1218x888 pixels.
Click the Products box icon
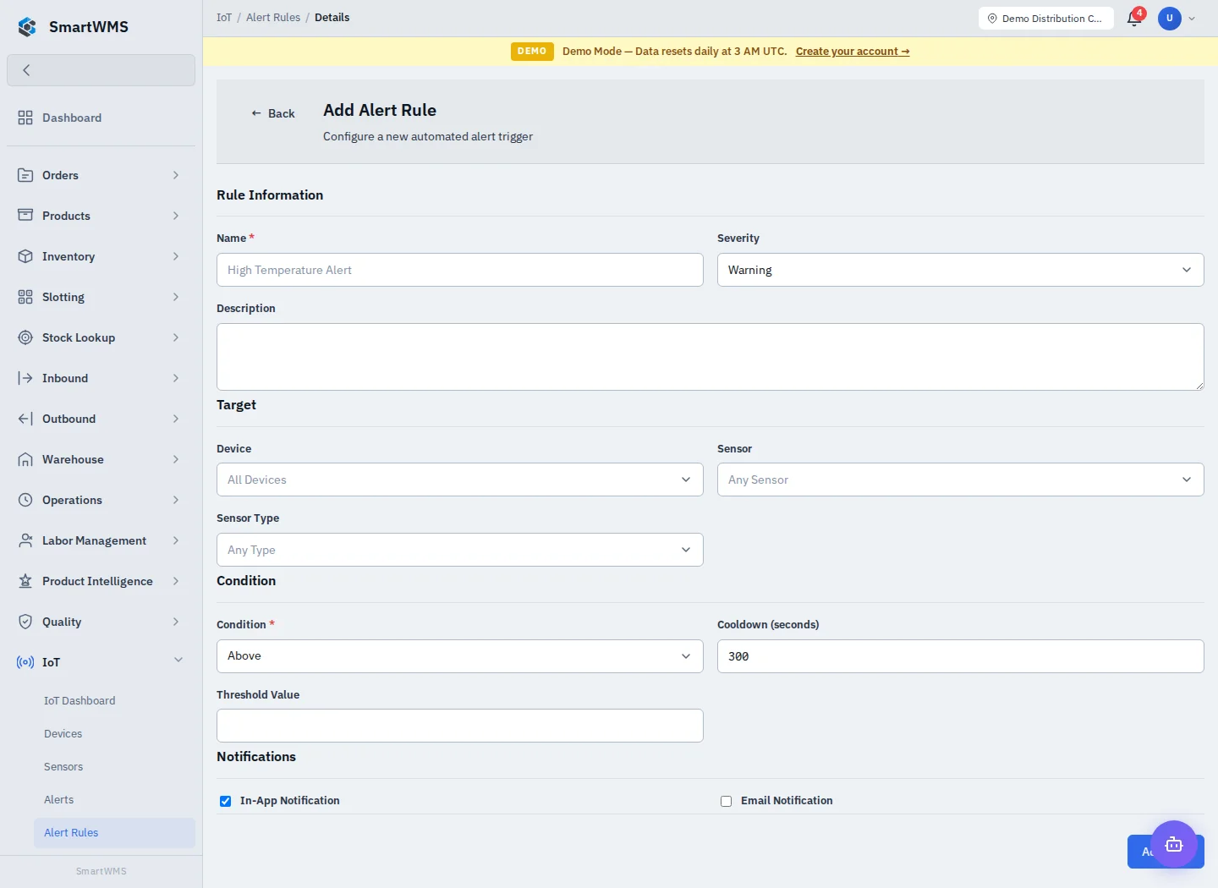pyautogui.click(x=25, y=216)
